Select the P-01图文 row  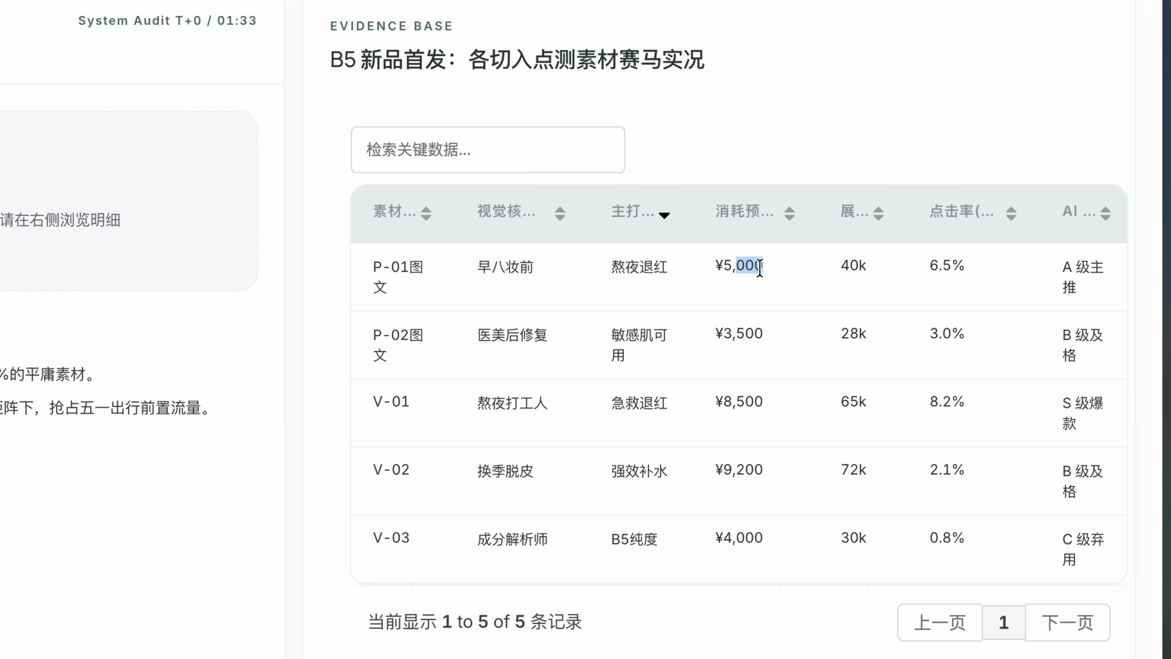click(398, 276)
